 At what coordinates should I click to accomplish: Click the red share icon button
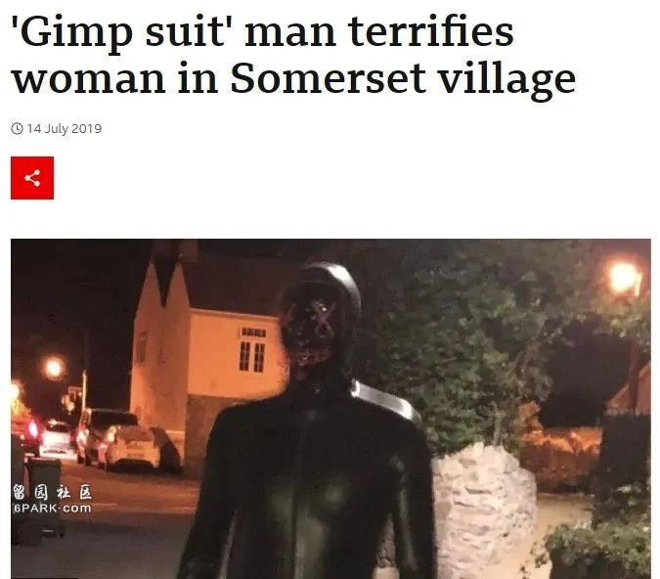point(32,178)
